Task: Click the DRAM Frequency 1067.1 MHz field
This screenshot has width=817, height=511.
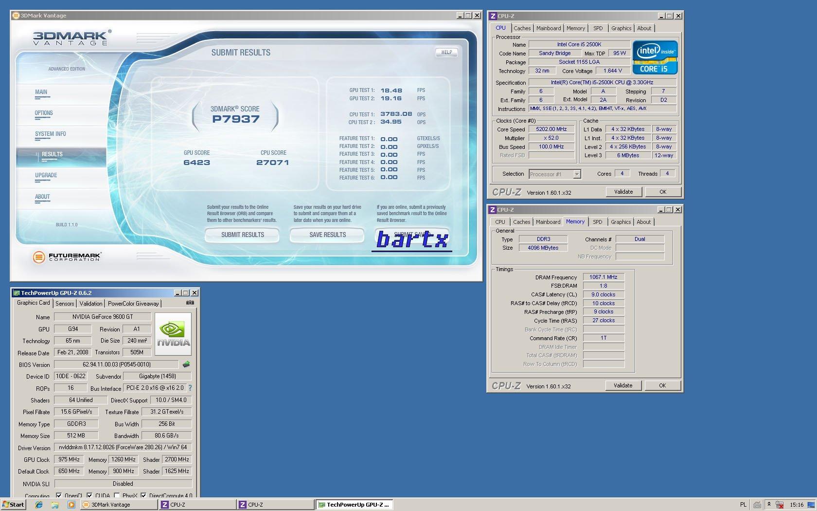Action: click(x=603, y=277)
